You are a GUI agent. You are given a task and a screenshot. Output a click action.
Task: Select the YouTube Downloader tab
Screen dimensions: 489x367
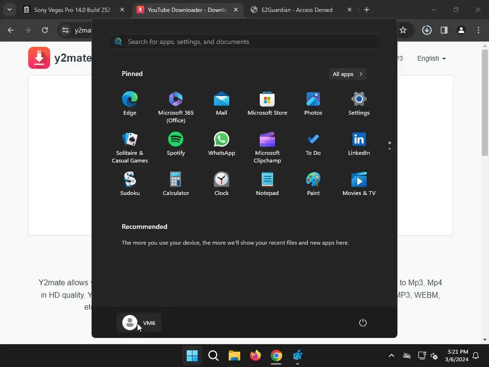pos(187,10)
